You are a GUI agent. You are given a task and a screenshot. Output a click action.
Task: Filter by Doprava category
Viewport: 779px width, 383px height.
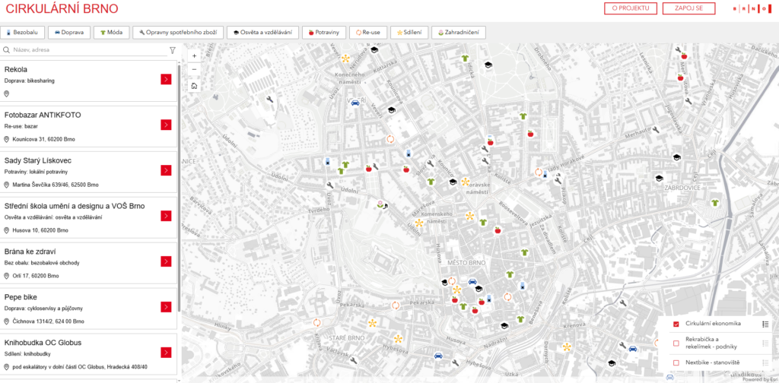(68, 33)
